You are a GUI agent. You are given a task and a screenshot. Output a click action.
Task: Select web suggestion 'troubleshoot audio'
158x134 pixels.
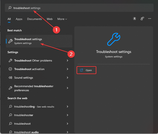(26, 132)
